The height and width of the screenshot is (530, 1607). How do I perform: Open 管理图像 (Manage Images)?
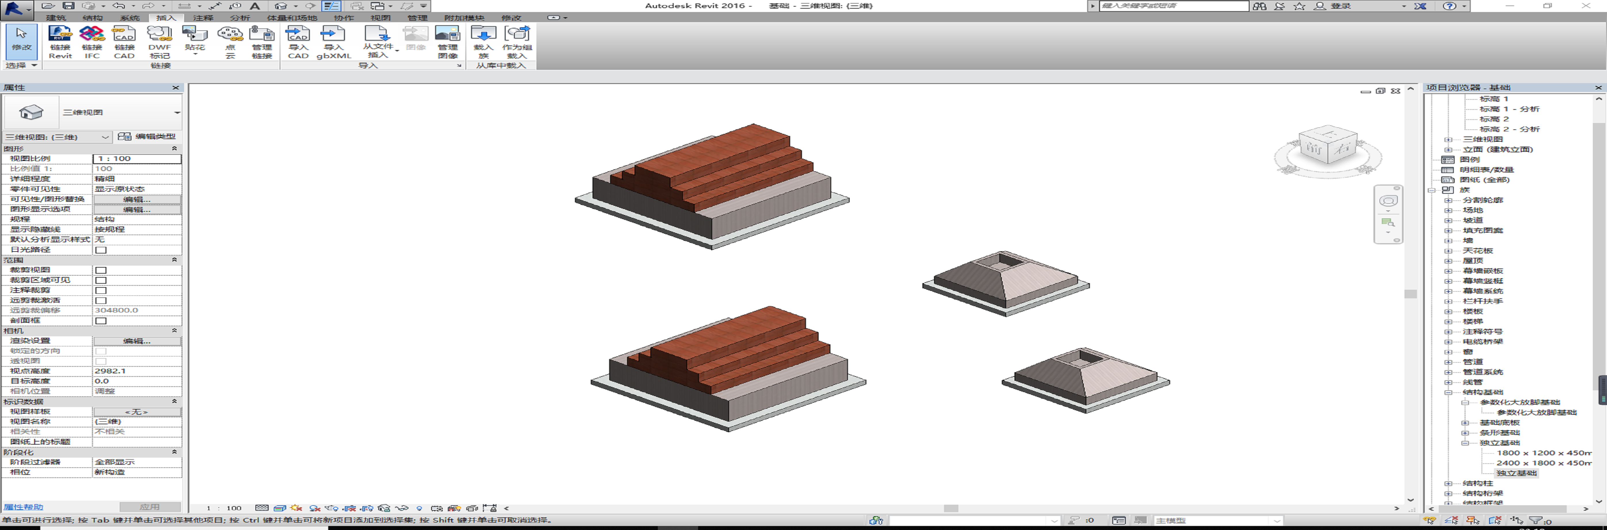pyautogui.click(x=447, y=42)
